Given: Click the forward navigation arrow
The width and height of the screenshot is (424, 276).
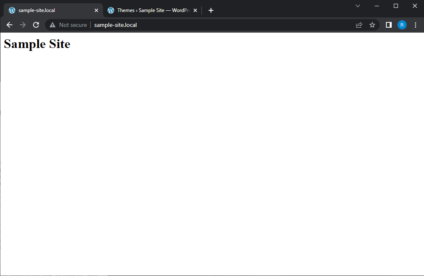Looking at the screenshot, I should pyautogui.click(x=23, y=25).
